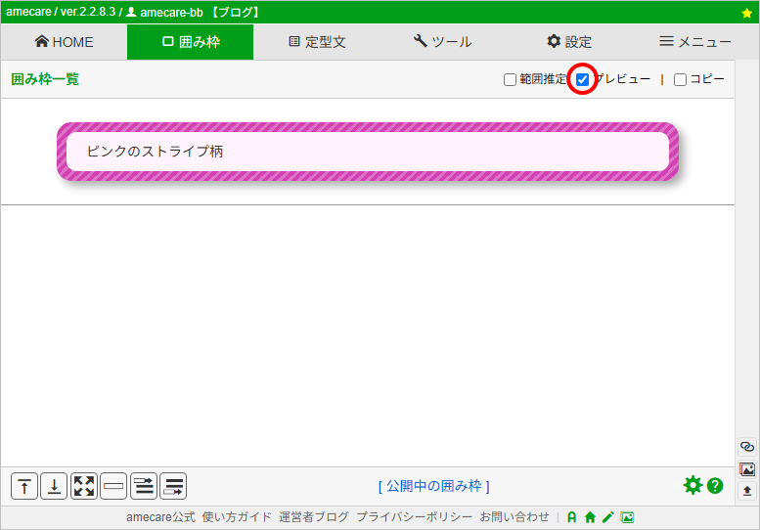The height and width of the screenshot is (530, 760).
Task: Click the 公開中の囲み枠 link
Action: tap(433, 486)
